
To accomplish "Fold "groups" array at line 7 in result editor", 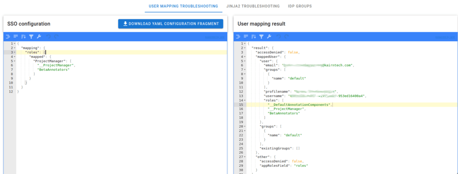I will 245,70.
